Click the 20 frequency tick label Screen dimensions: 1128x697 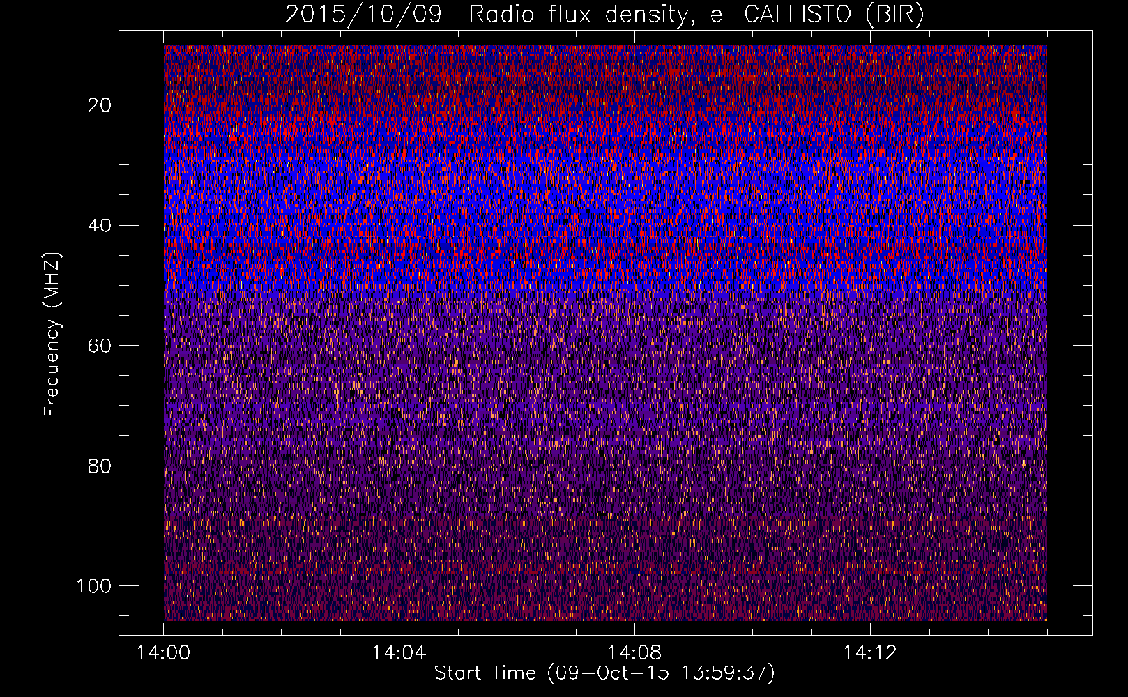click(x=100, y=105)
